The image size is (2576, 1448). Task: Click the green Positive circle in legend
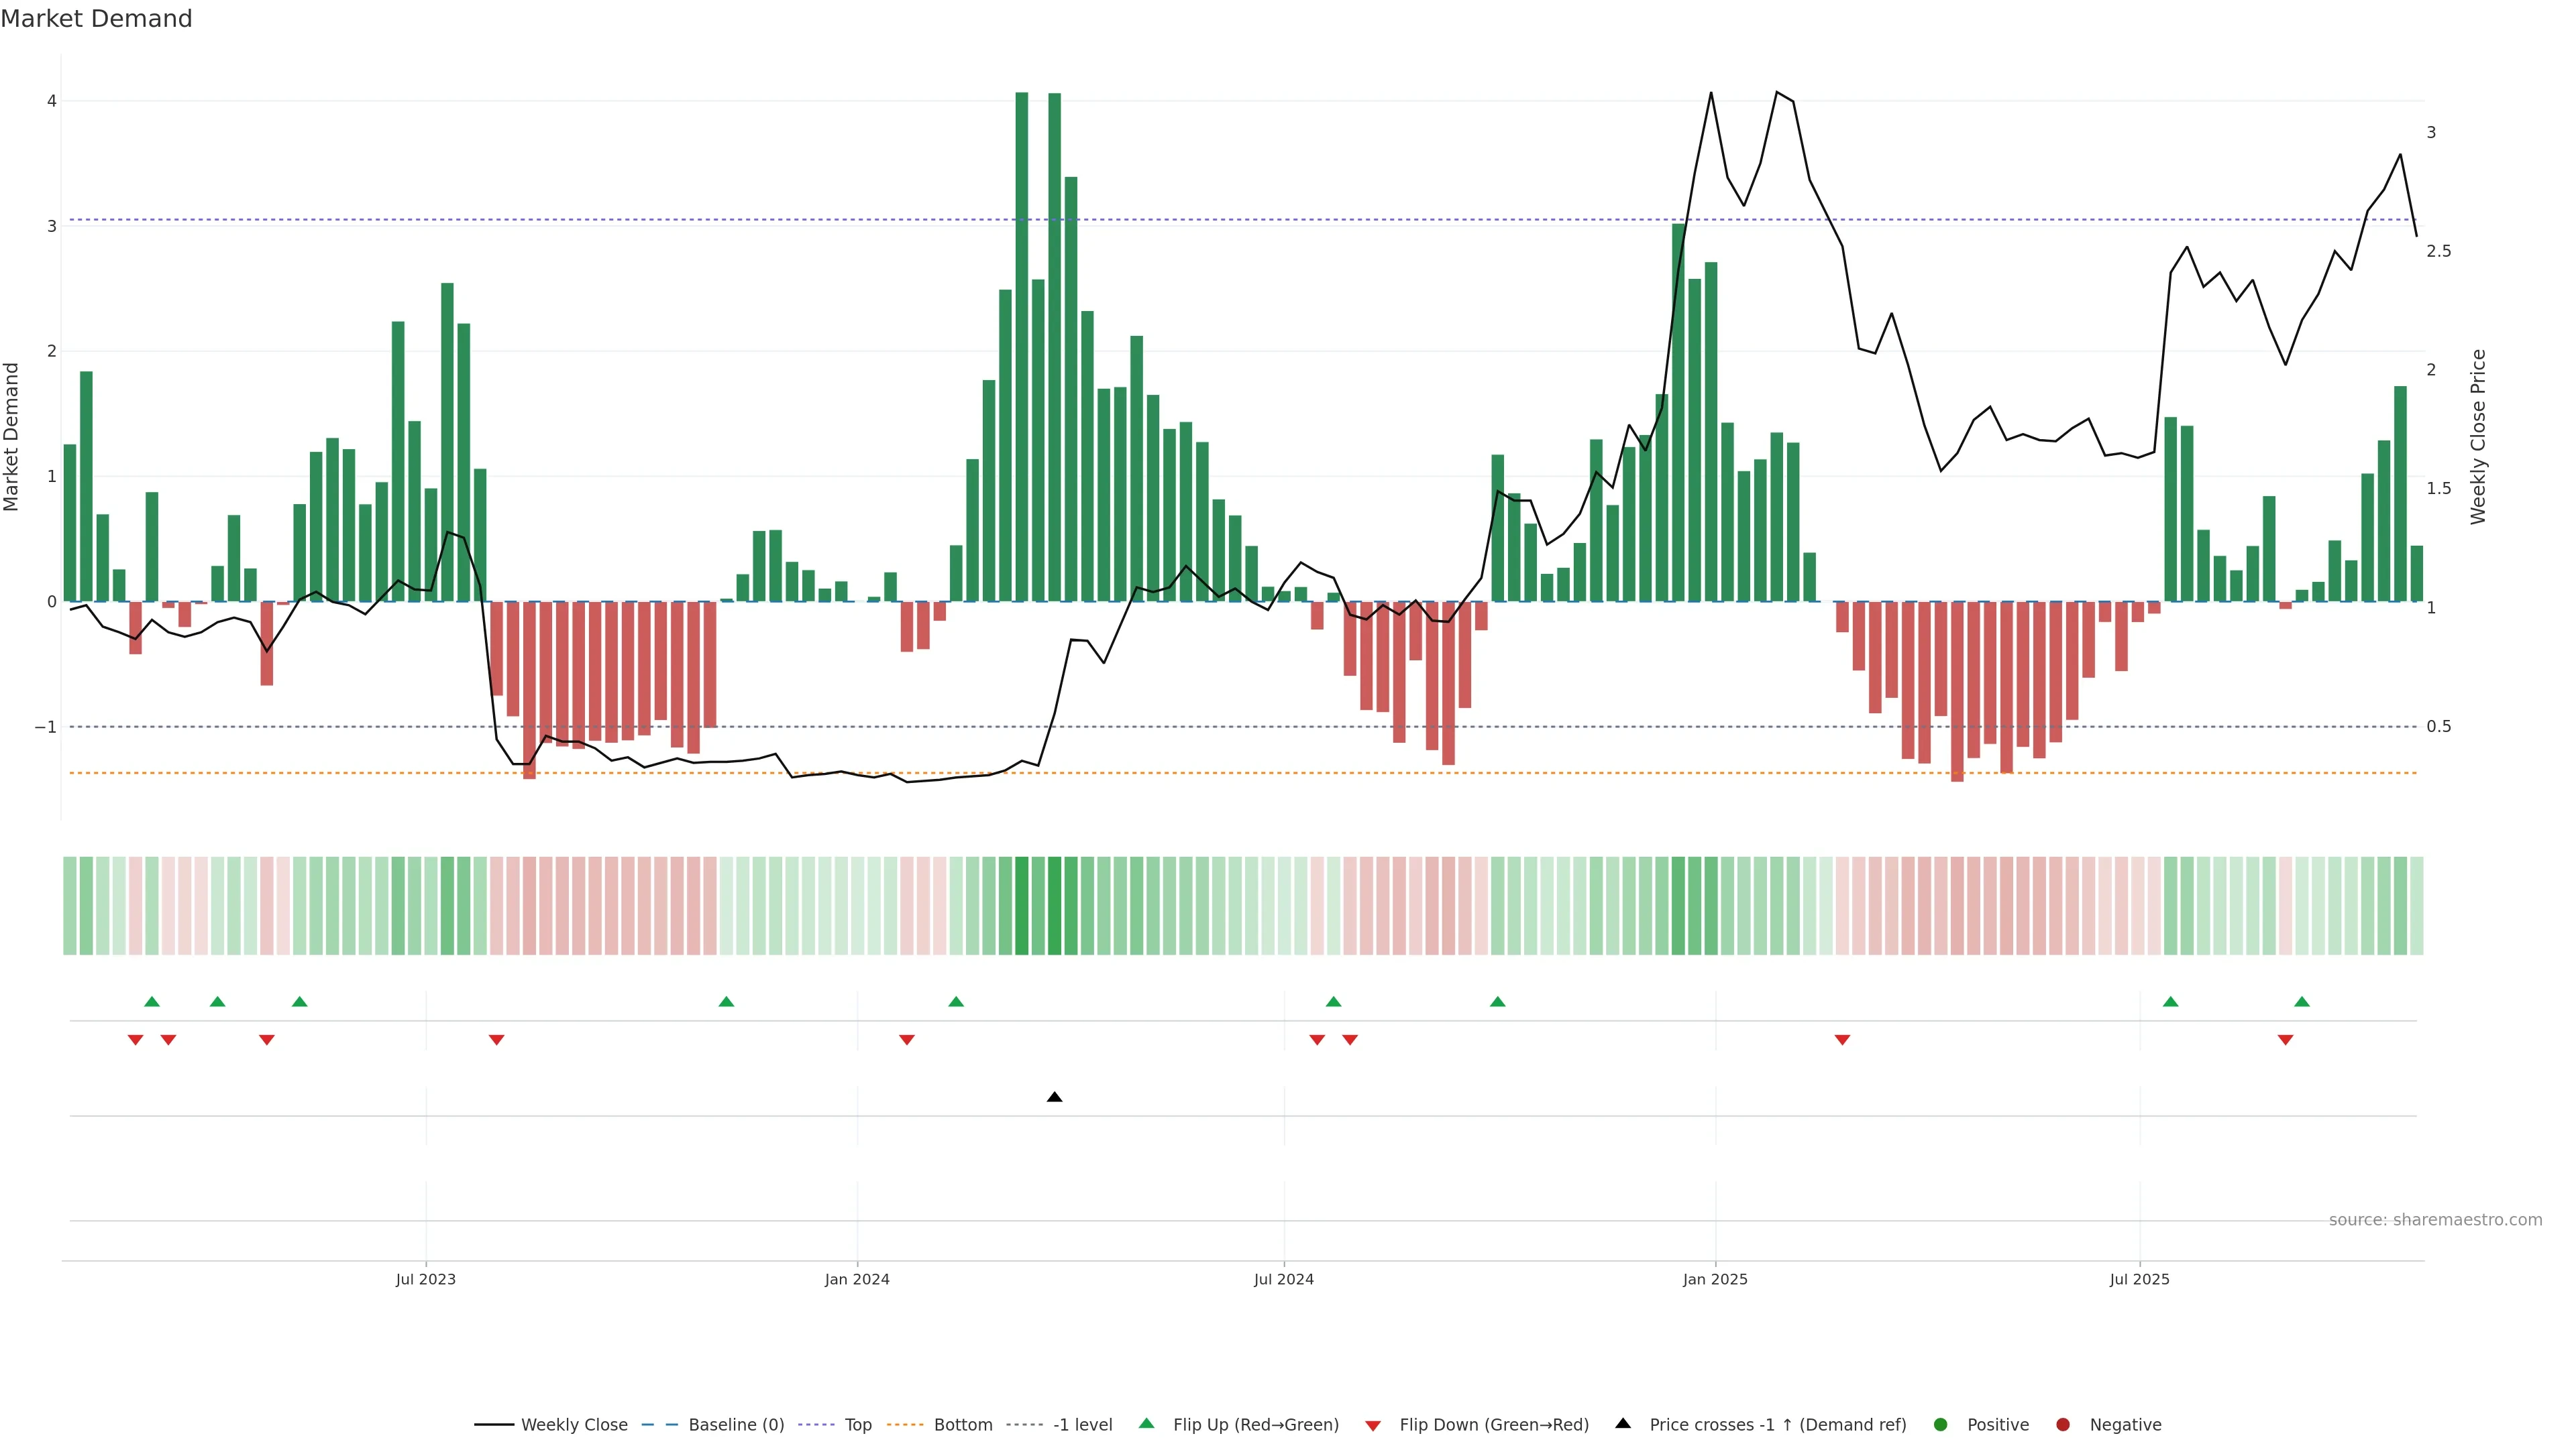(1941, 1425)
